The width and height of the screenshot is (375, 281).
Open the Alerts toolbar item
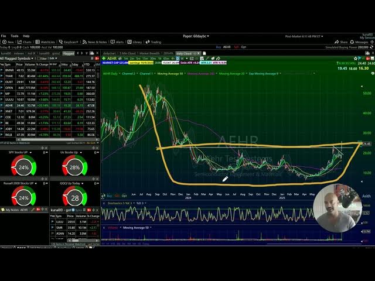click(x=117, y=42)
